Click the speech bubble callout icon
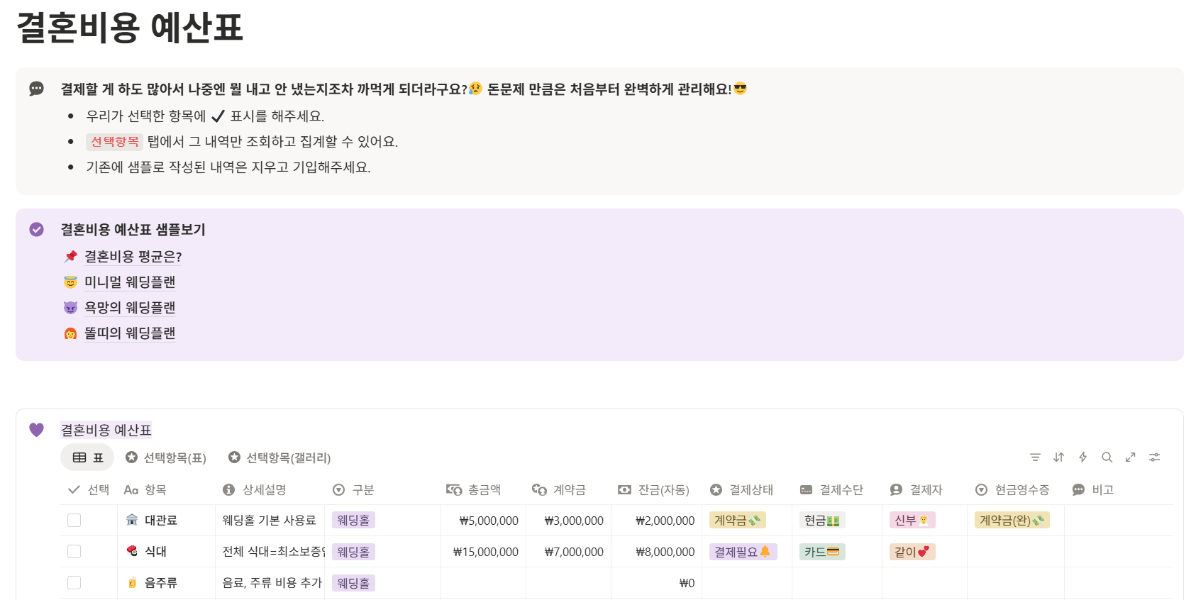 [x=36, y=89]
